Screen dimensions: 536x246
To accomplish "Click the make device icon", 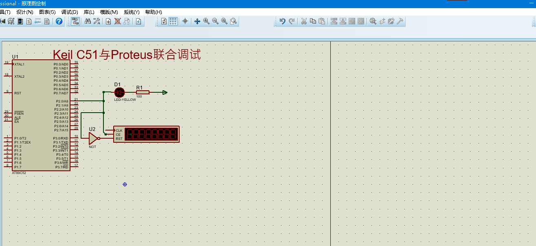I will point(382,21).
